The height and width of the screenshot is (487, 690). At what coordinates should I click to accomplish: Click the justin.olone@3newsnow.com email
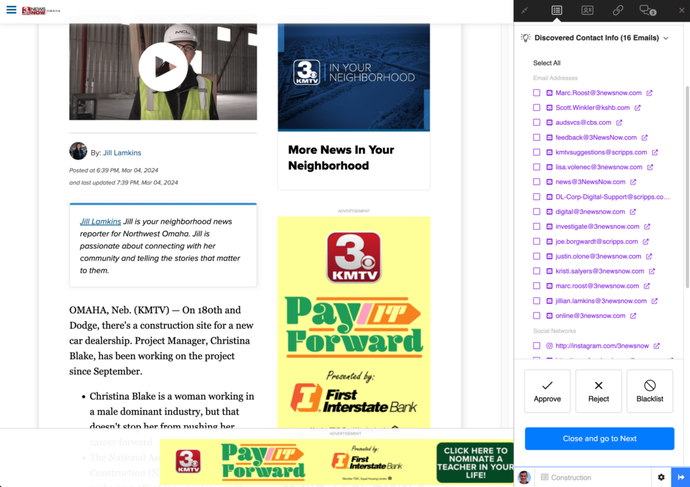pyautogui.click(x=598, y=256)
